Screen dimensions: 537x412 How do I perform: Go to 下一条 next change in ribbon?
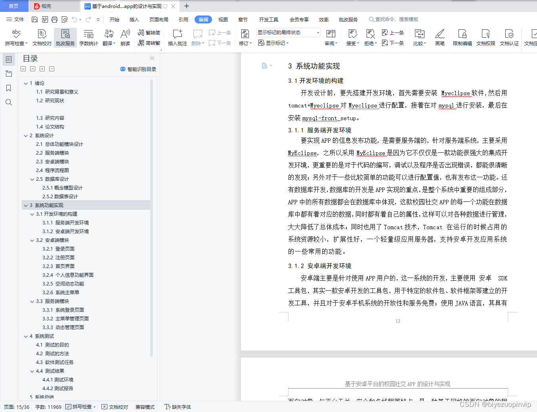click(x=393, y=43)
